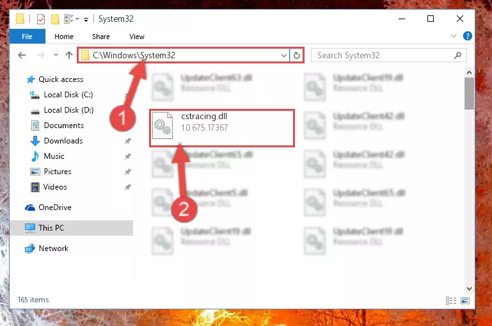Click the Properties checkmark icon in title bar
Image resolution: width=492 pixels, height=326 pixels.
pyautogui.click(x=41, y=19)
